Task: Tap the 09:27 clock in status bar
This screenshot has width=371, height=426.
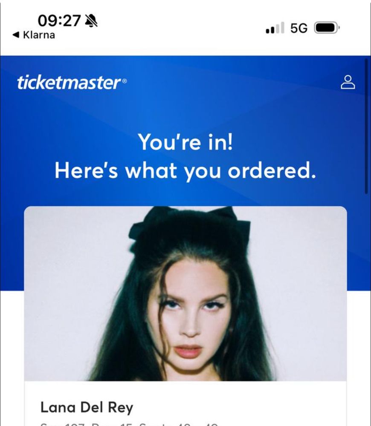Action: coord(59,20)
